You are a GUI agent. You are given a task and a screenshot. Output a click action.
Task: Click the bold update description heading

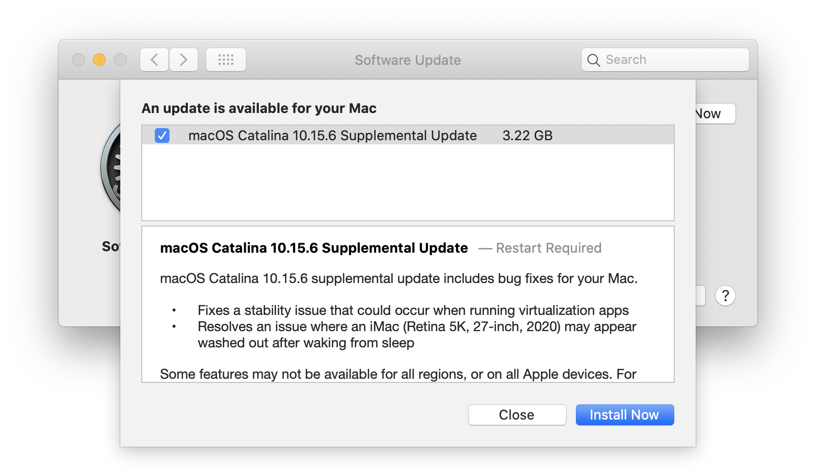(314, 248)
